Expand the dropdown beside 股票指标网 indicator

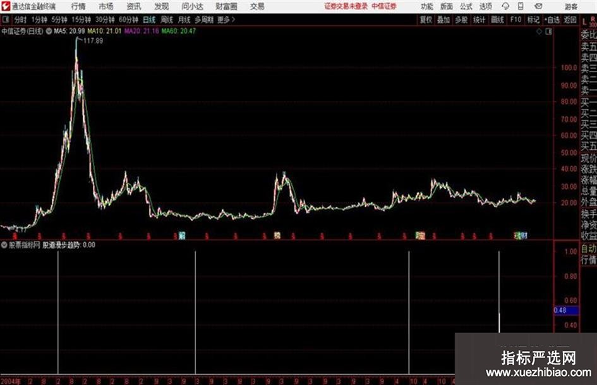4,245
